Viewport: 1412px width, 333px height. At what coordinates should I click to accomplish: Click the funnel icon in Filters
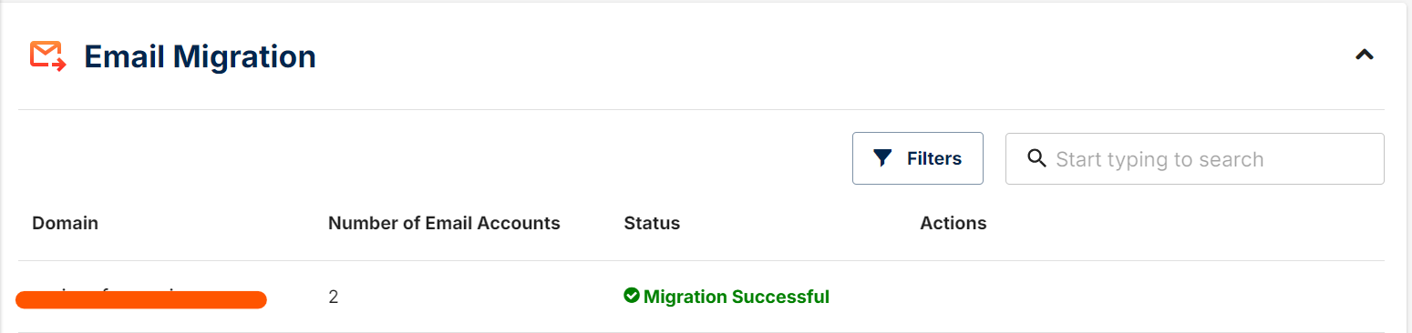[881, 158]
